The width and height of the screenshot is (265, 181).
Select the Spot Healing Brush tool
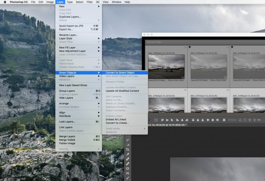[x=128, y=159]
